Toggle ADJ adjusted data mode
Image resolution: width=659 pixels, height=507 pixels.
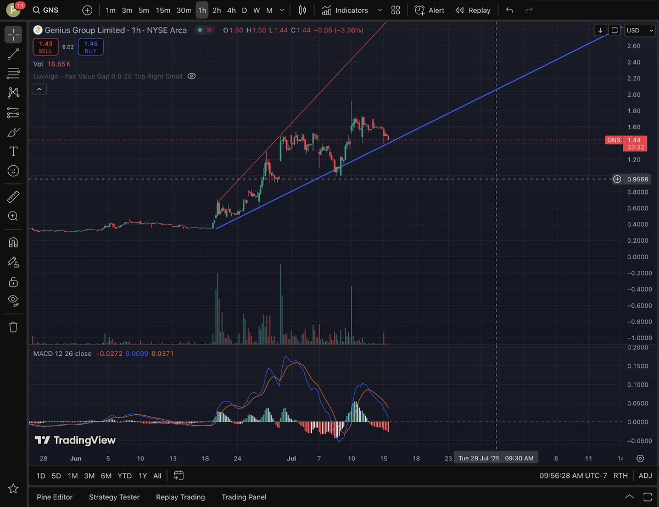point(646,476)
